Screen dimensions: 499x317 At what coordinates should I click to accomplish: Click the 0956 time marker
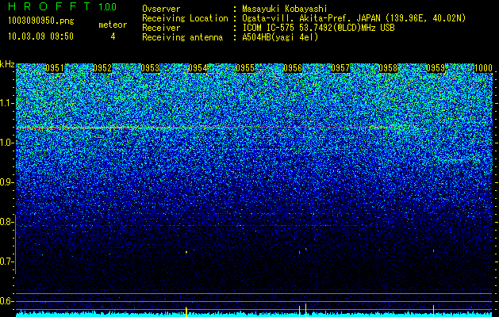pyautogui.click(x=293, y=68)
